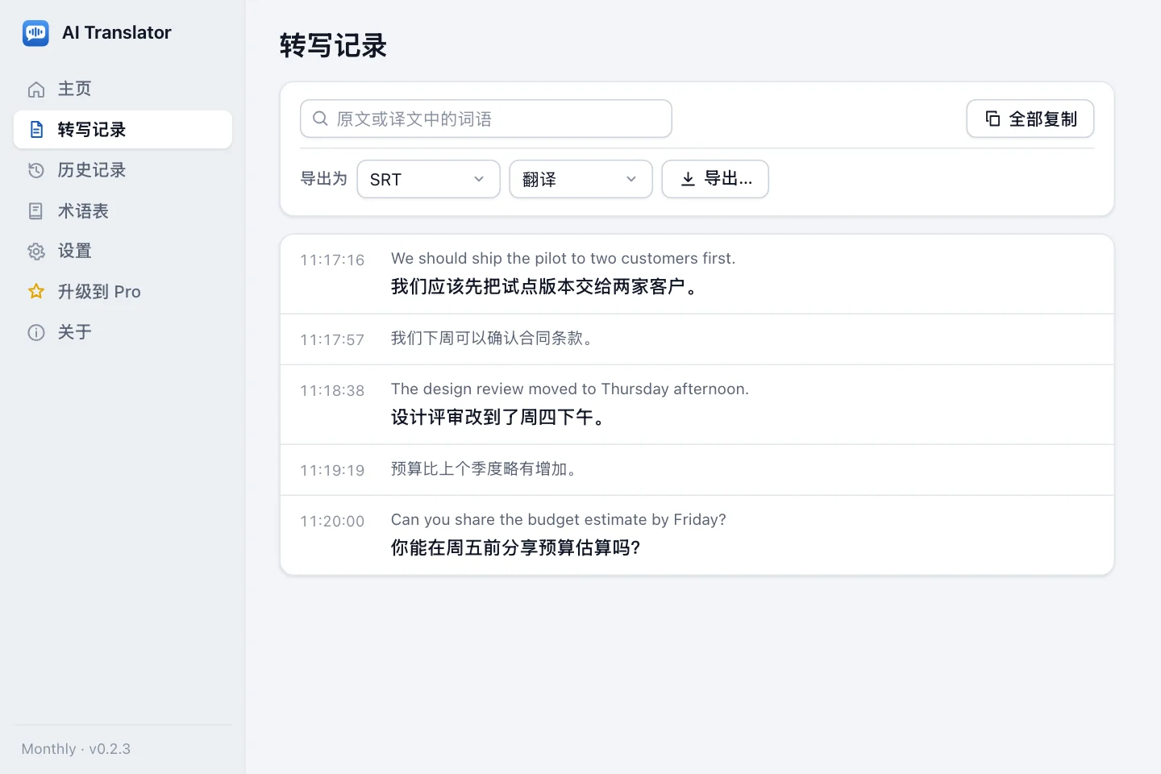Click "We should ship the pilot" sentence
The height and width of the screenshot is (774, 1161).
[x=564, y=258]
